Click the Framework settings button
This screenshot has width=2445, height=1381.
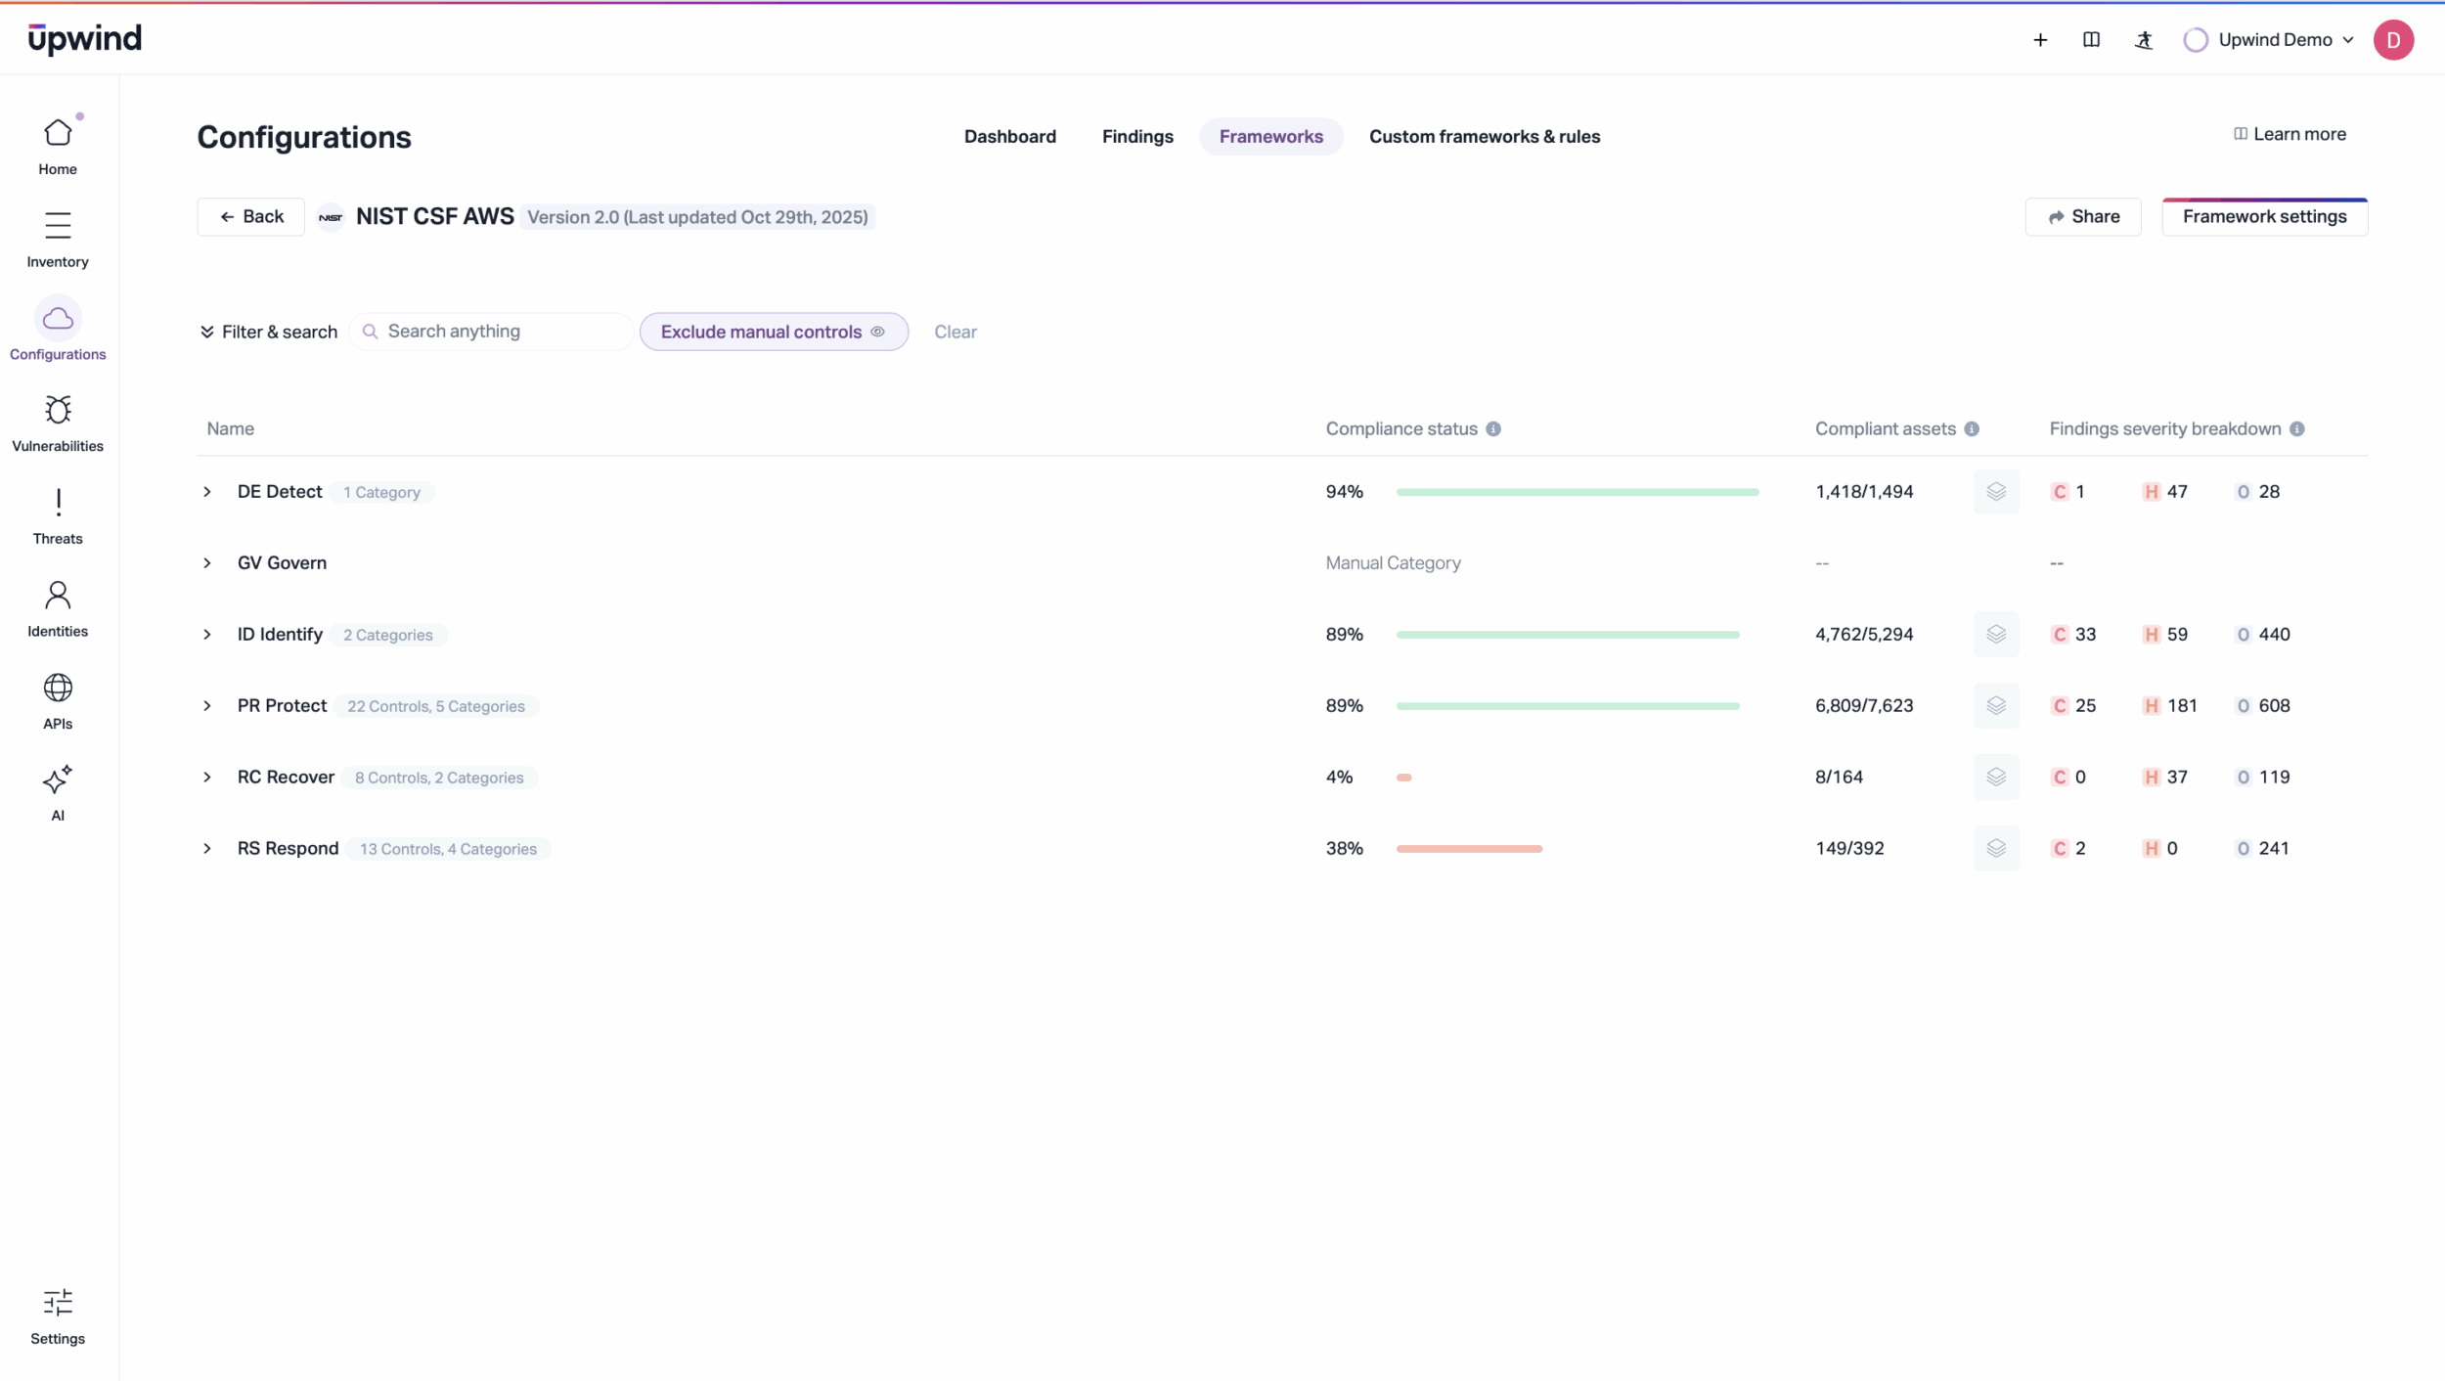[x=2264, y=217]
